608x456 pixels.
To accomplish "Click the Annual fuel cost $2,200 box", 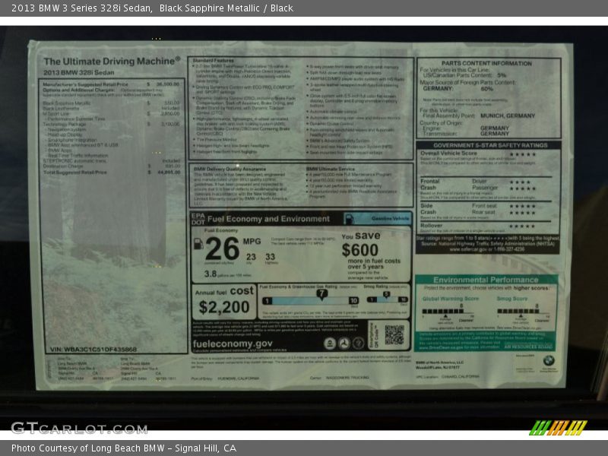I will pyautogui.click(x=223, y=302).
